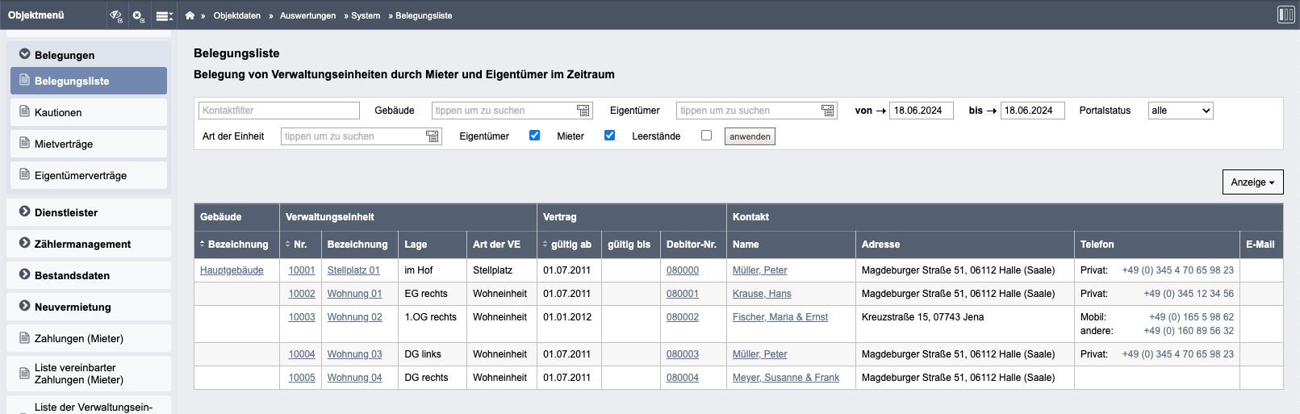Sort by gültig ab arrows icon
Viewport: 1300px width, 414px height.
click(x=545, y=244)
